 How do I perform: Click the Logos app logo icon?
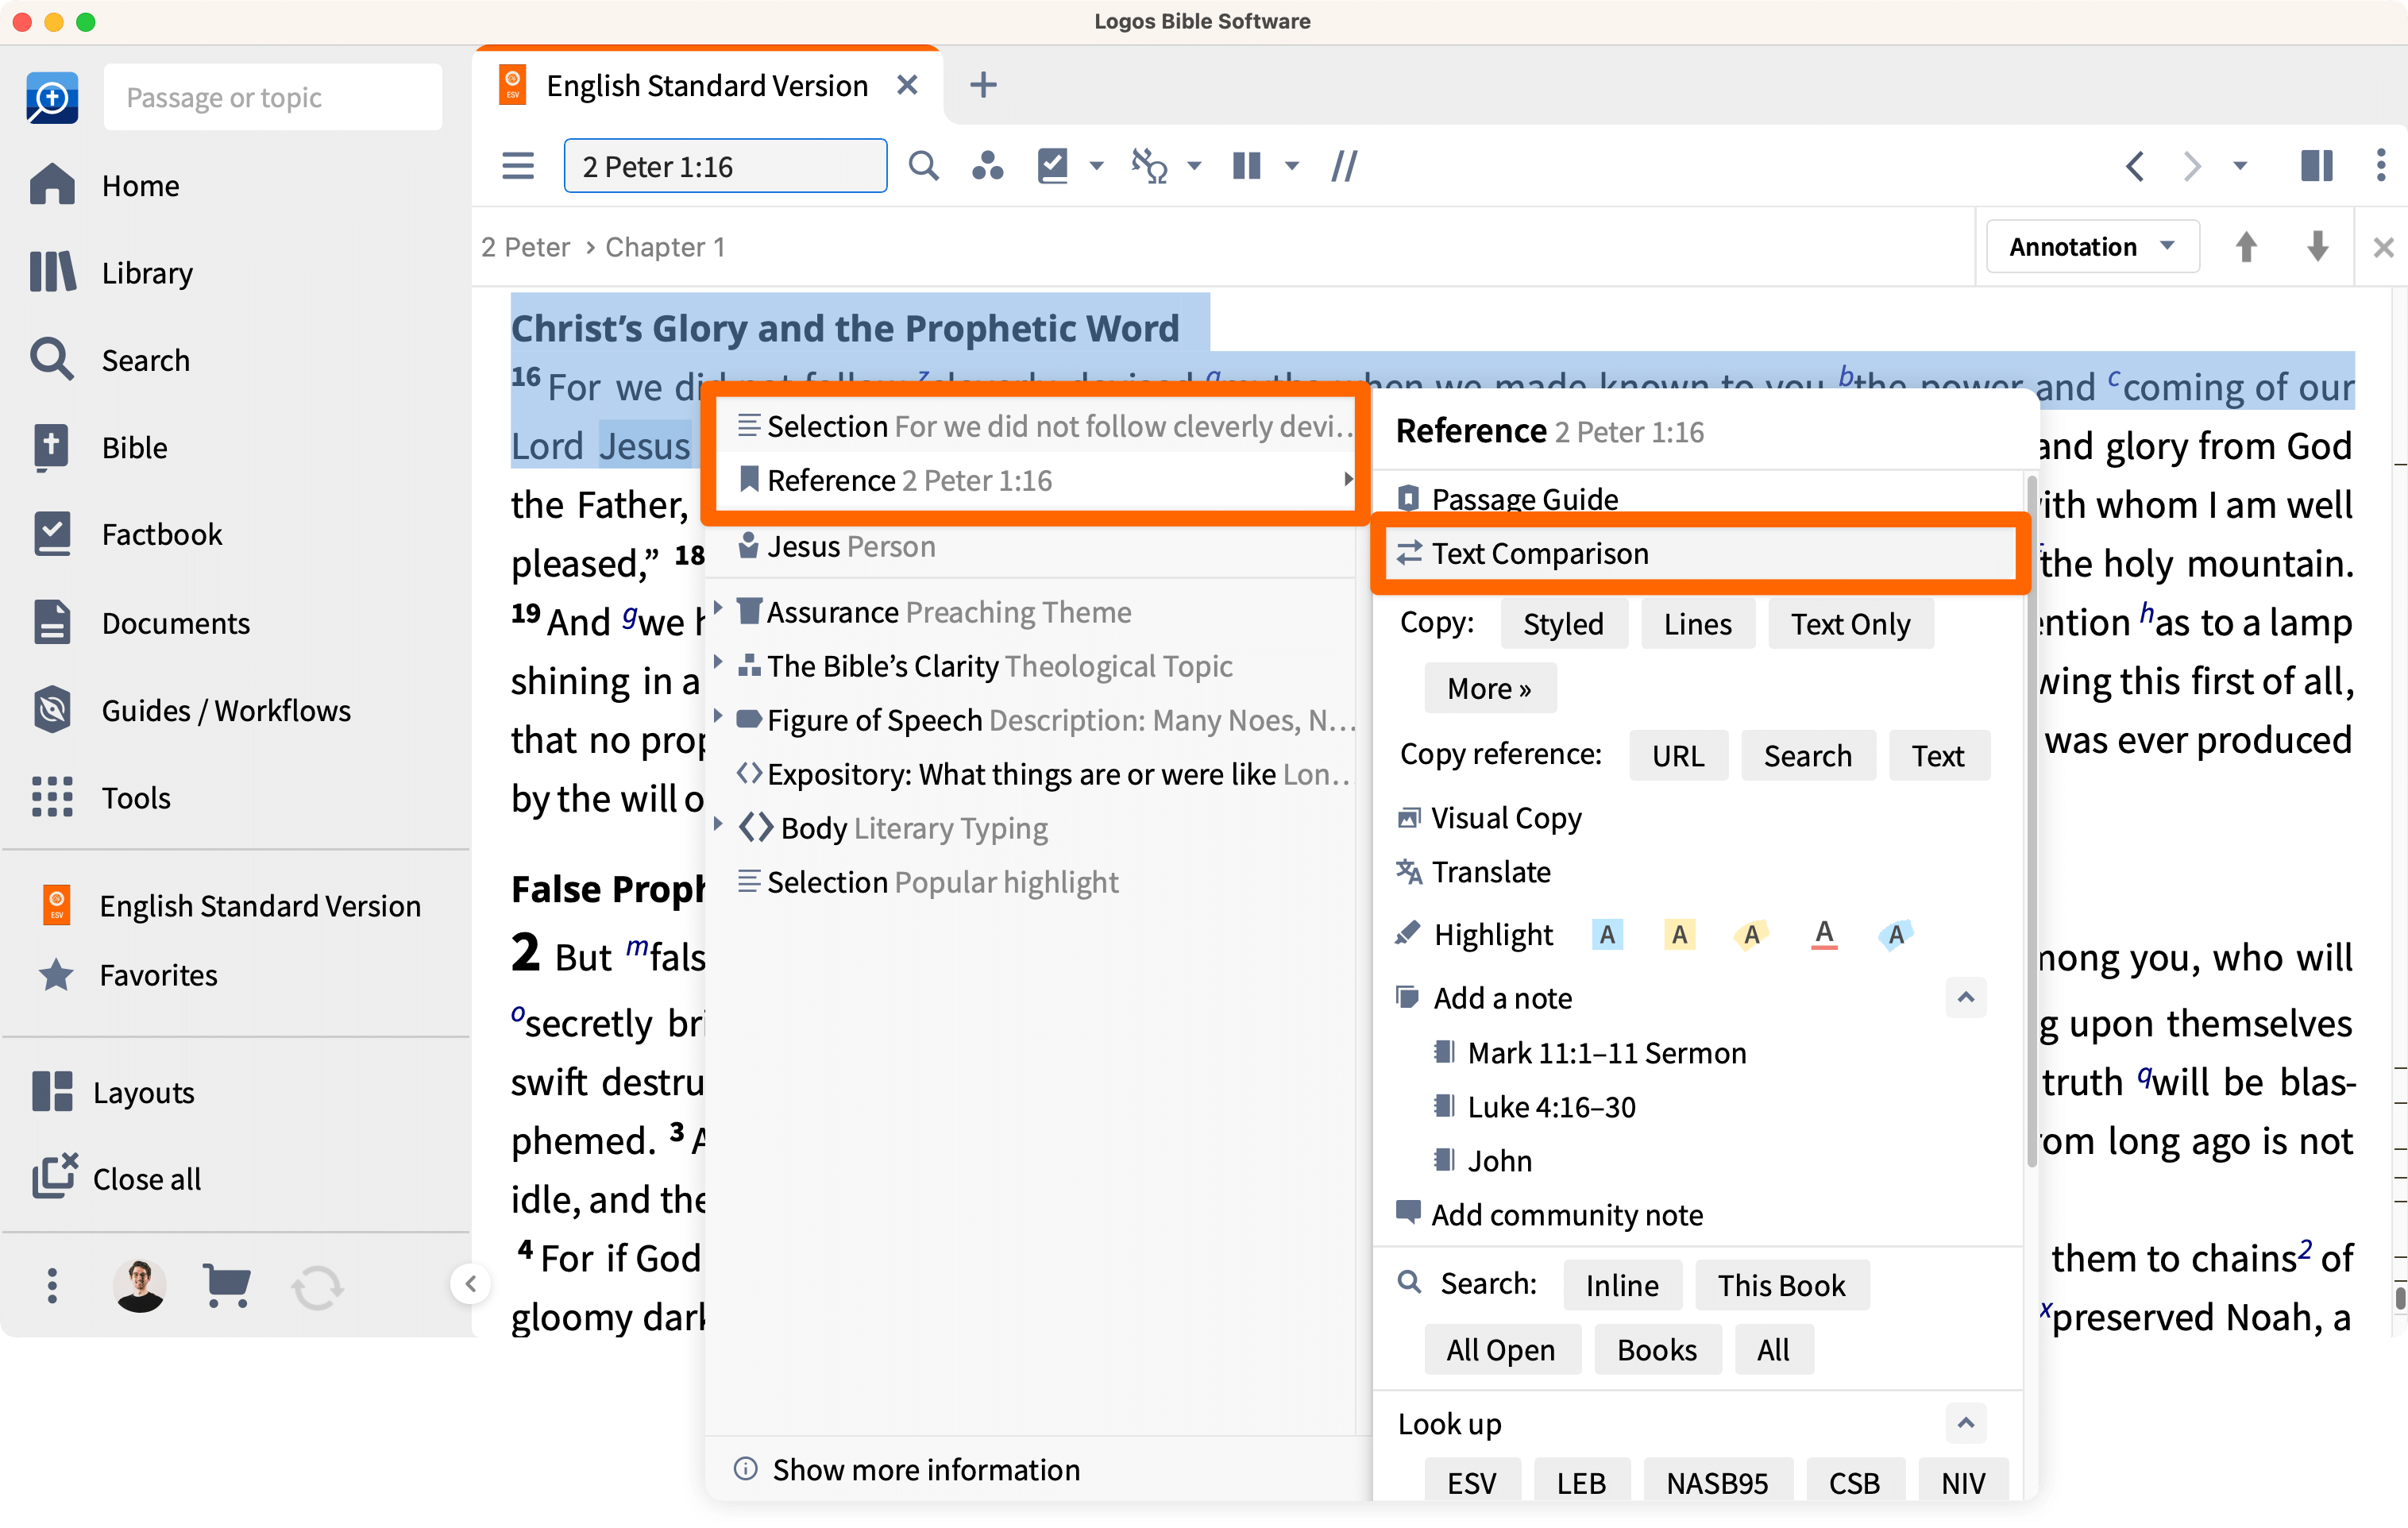[52, 97]
